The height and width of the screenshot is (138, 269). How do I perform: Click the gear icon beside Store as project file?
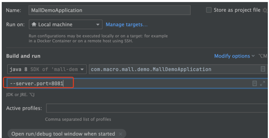coord(265,10)
